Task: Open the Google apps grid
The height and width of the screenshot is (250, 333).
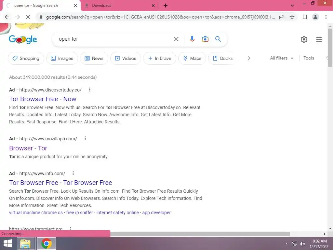Action: pyautogui.click(x=319, y=39)
